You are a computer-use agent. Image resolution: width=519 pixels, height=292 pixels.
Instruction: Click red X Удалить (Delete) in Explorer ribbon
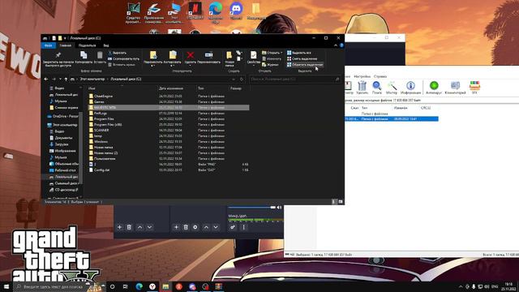coord(191,58)
